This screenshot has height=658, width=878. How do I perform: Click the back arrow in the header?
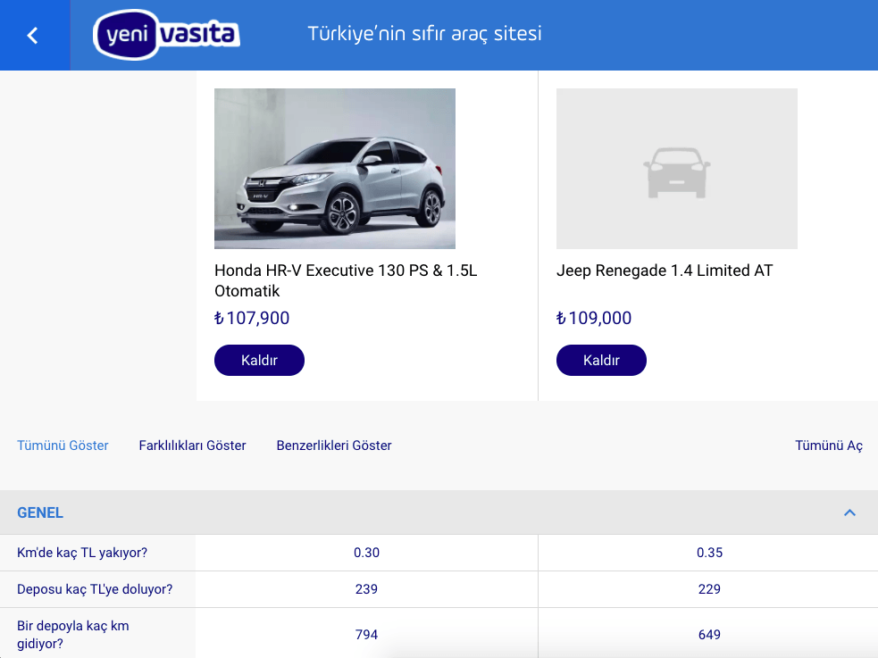(33, 35)
